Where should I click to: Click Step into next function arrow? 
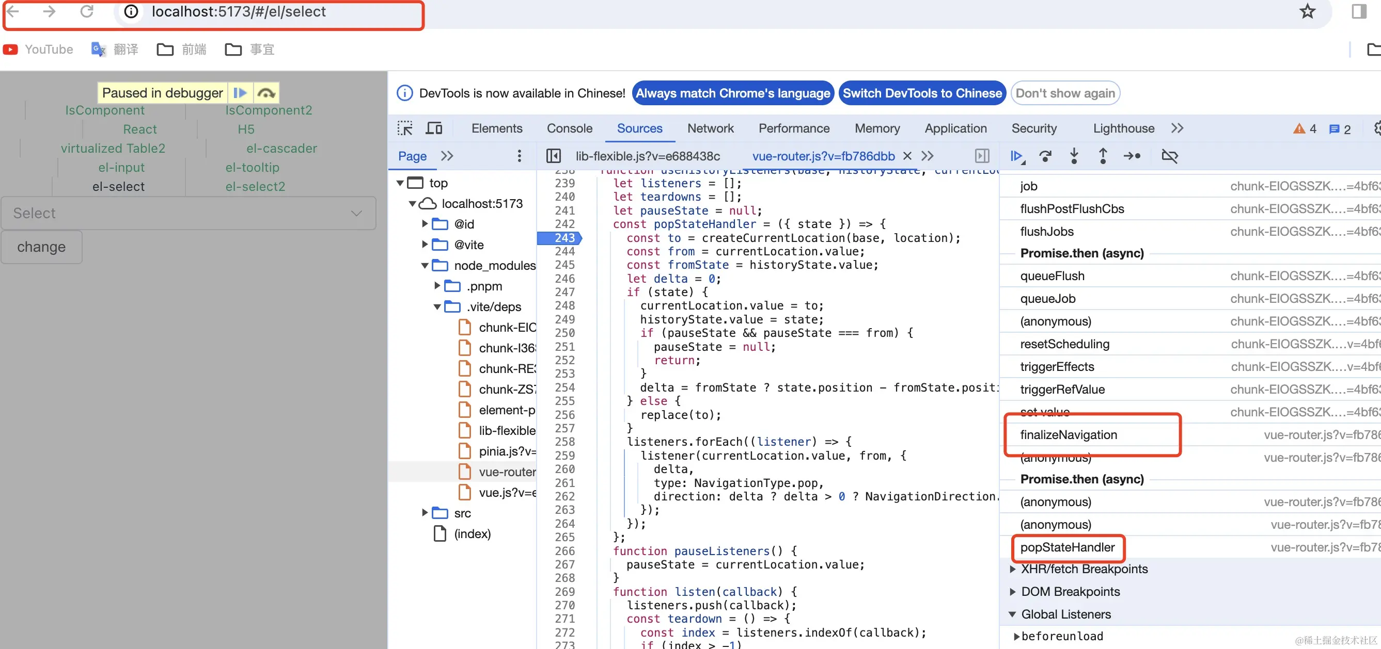click(1074, 156)
